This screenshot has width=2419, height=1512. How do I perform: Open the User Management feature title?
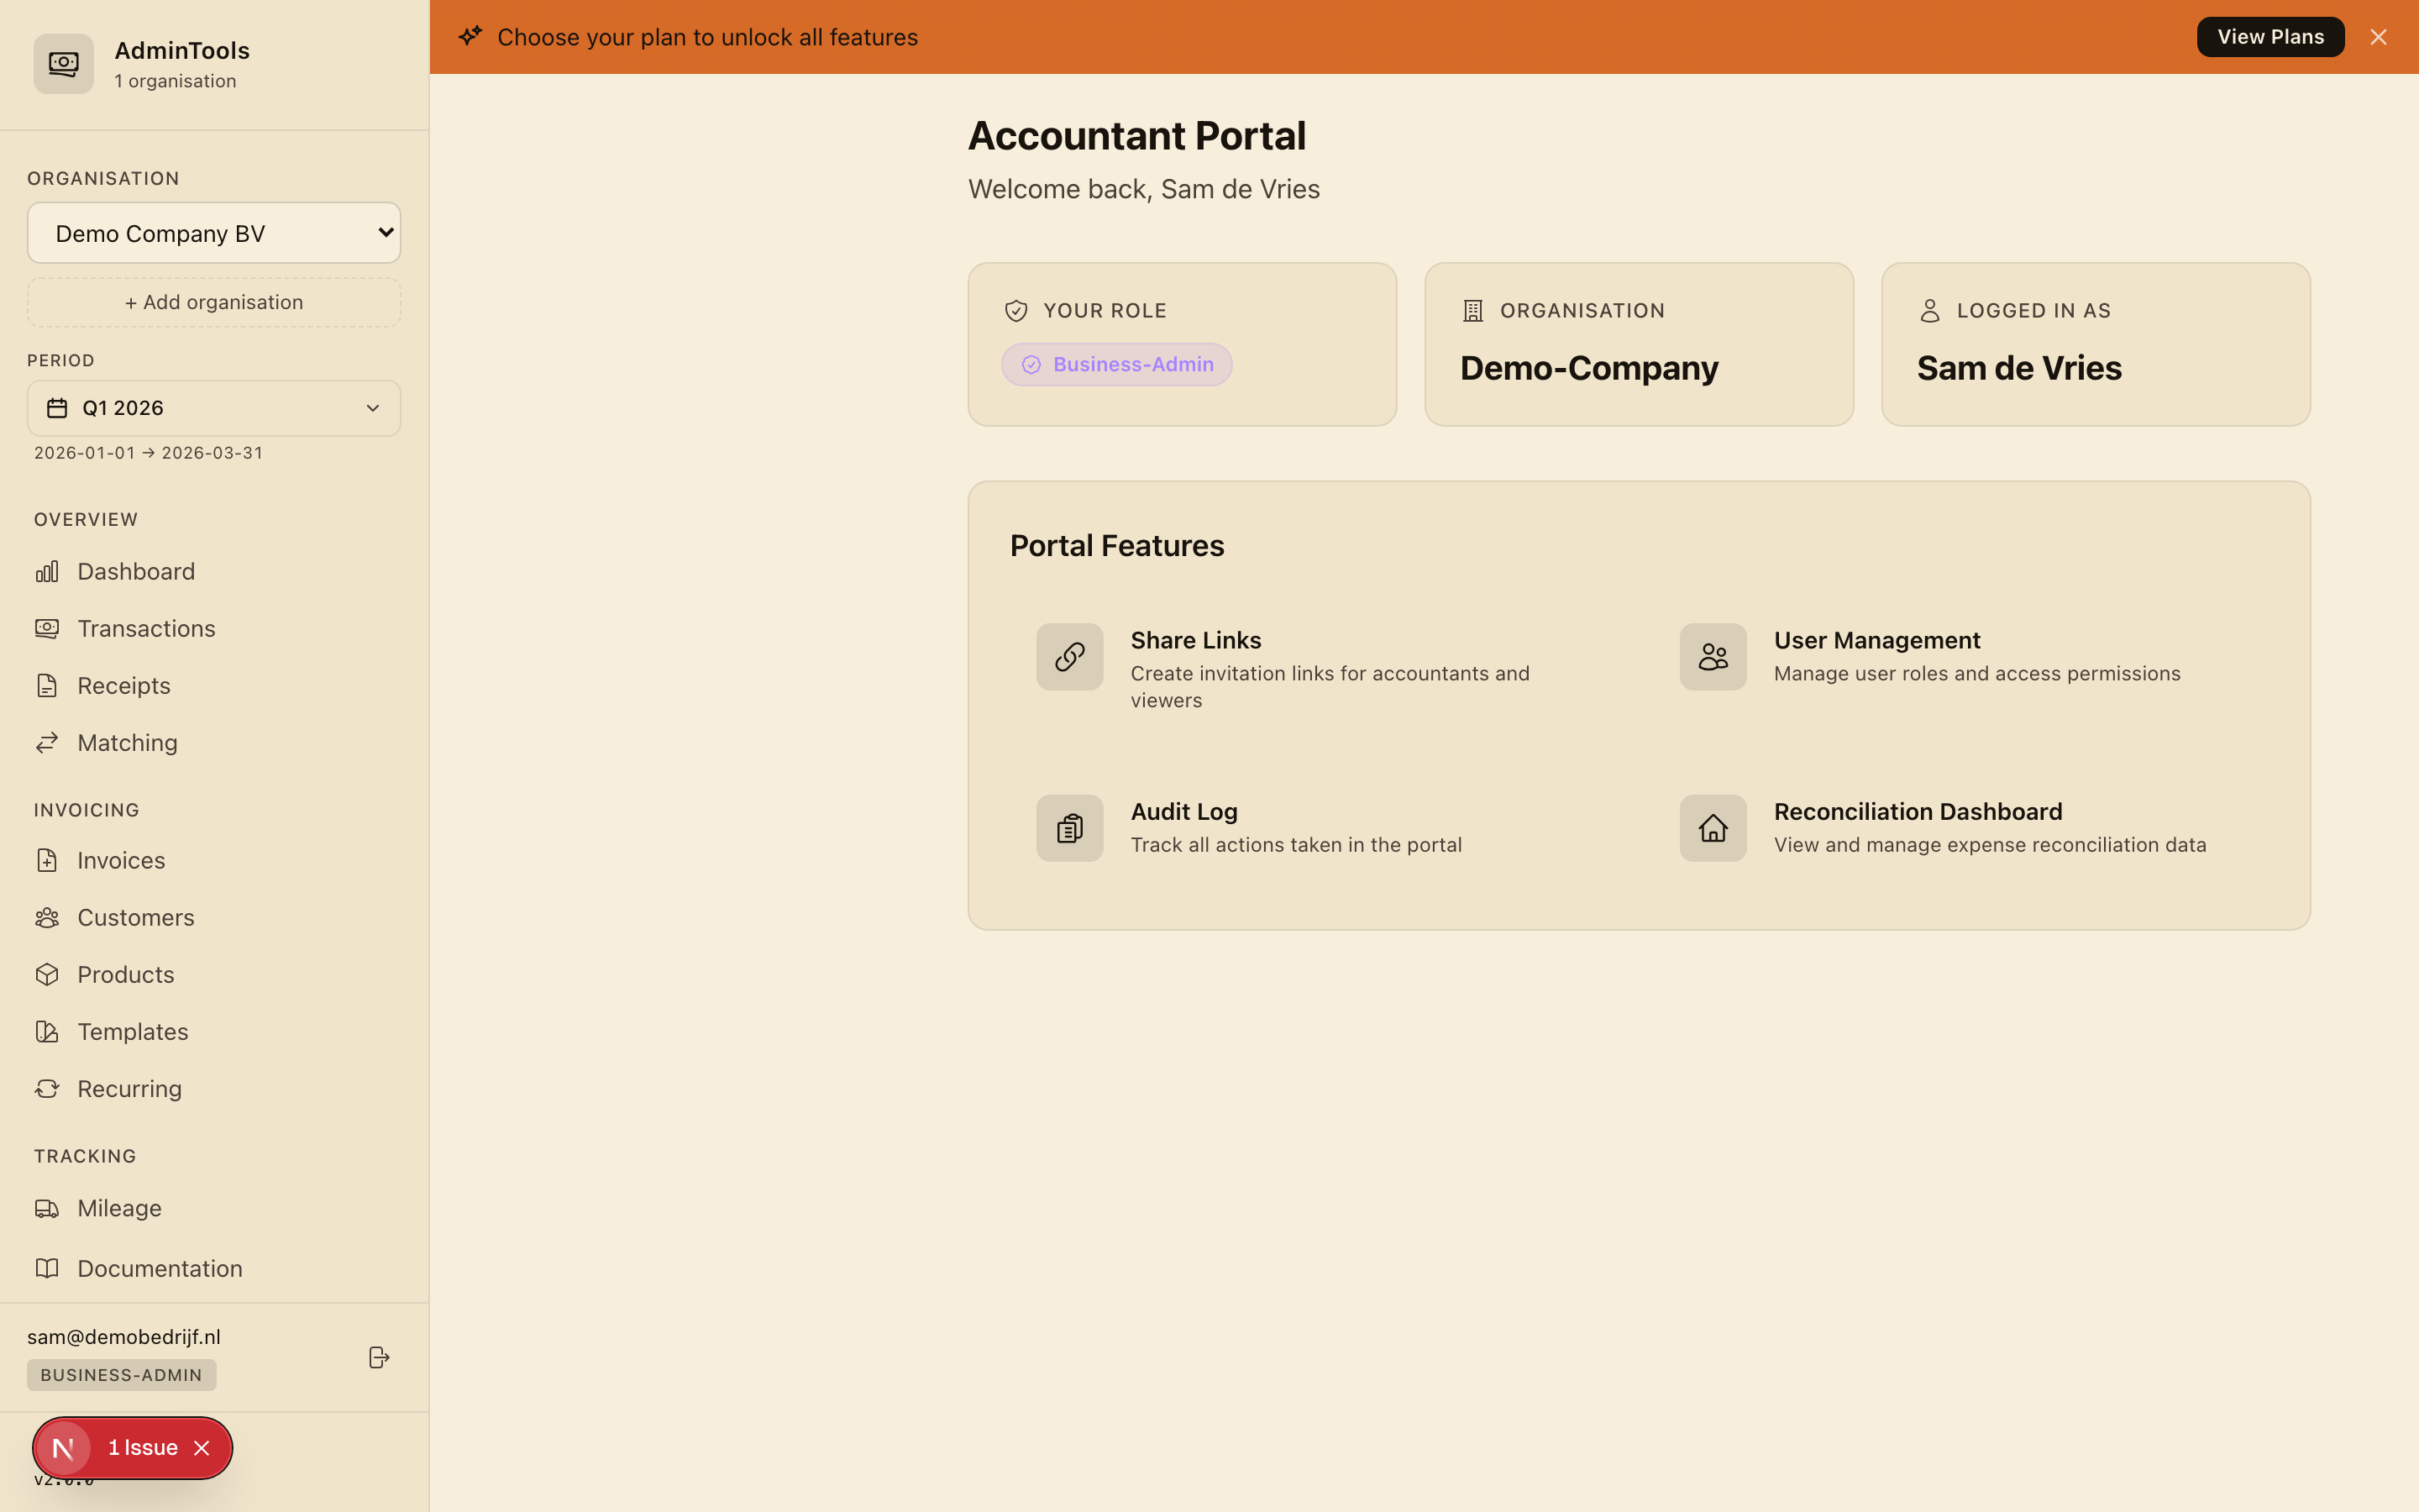click(x=1876, y=640)
